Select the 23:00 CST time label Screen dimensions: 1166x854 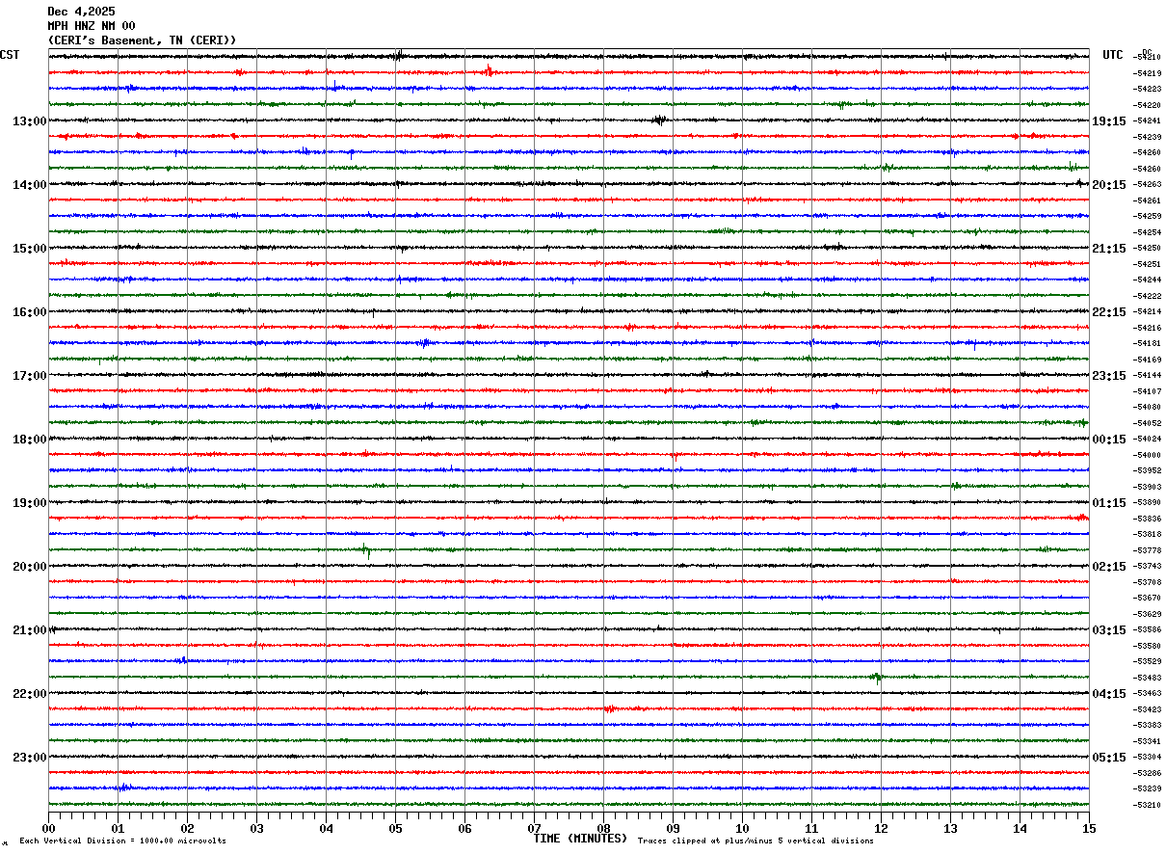pos(29,758)
